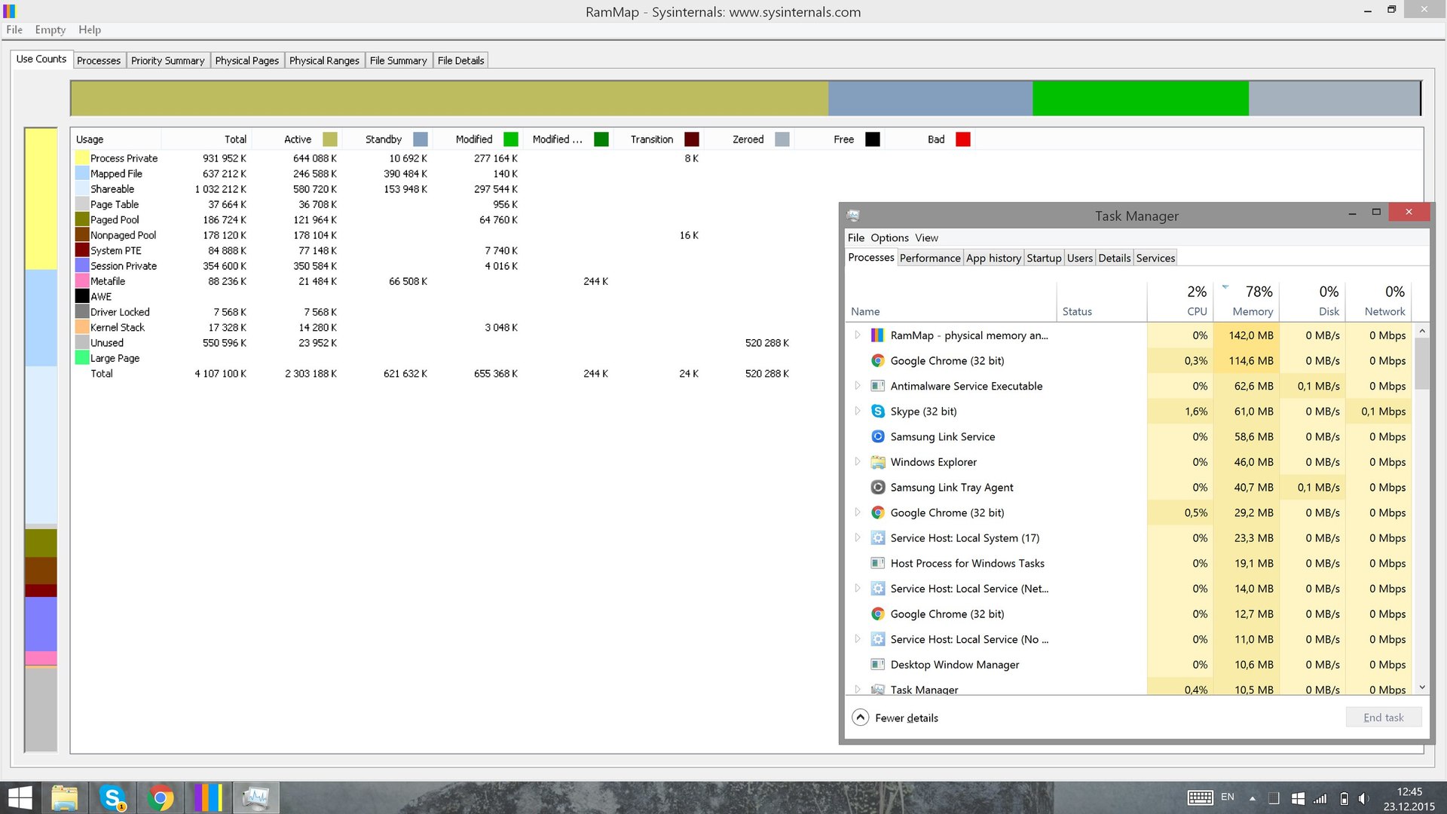Open Google Chrome from the taskbar

tap(160, 797)
